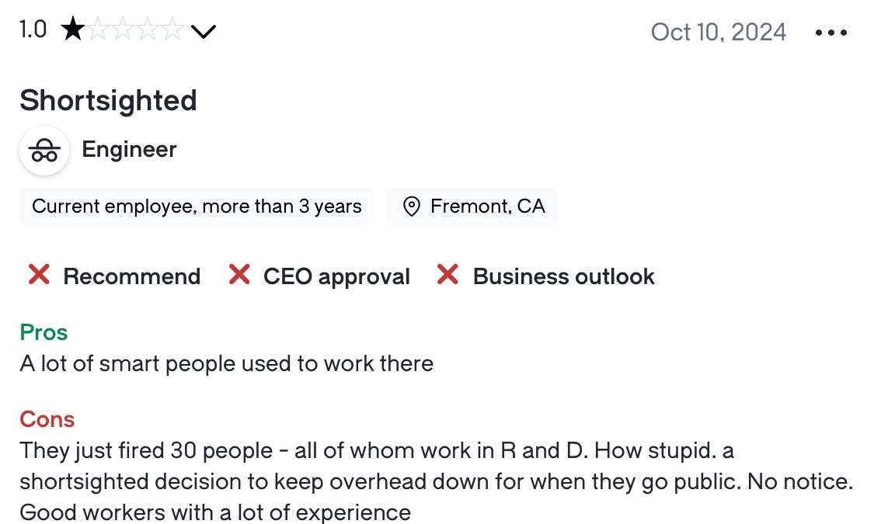Screen dimensions: 881x524
Task: Click the green Pros heading
Action: coord(44,332)
